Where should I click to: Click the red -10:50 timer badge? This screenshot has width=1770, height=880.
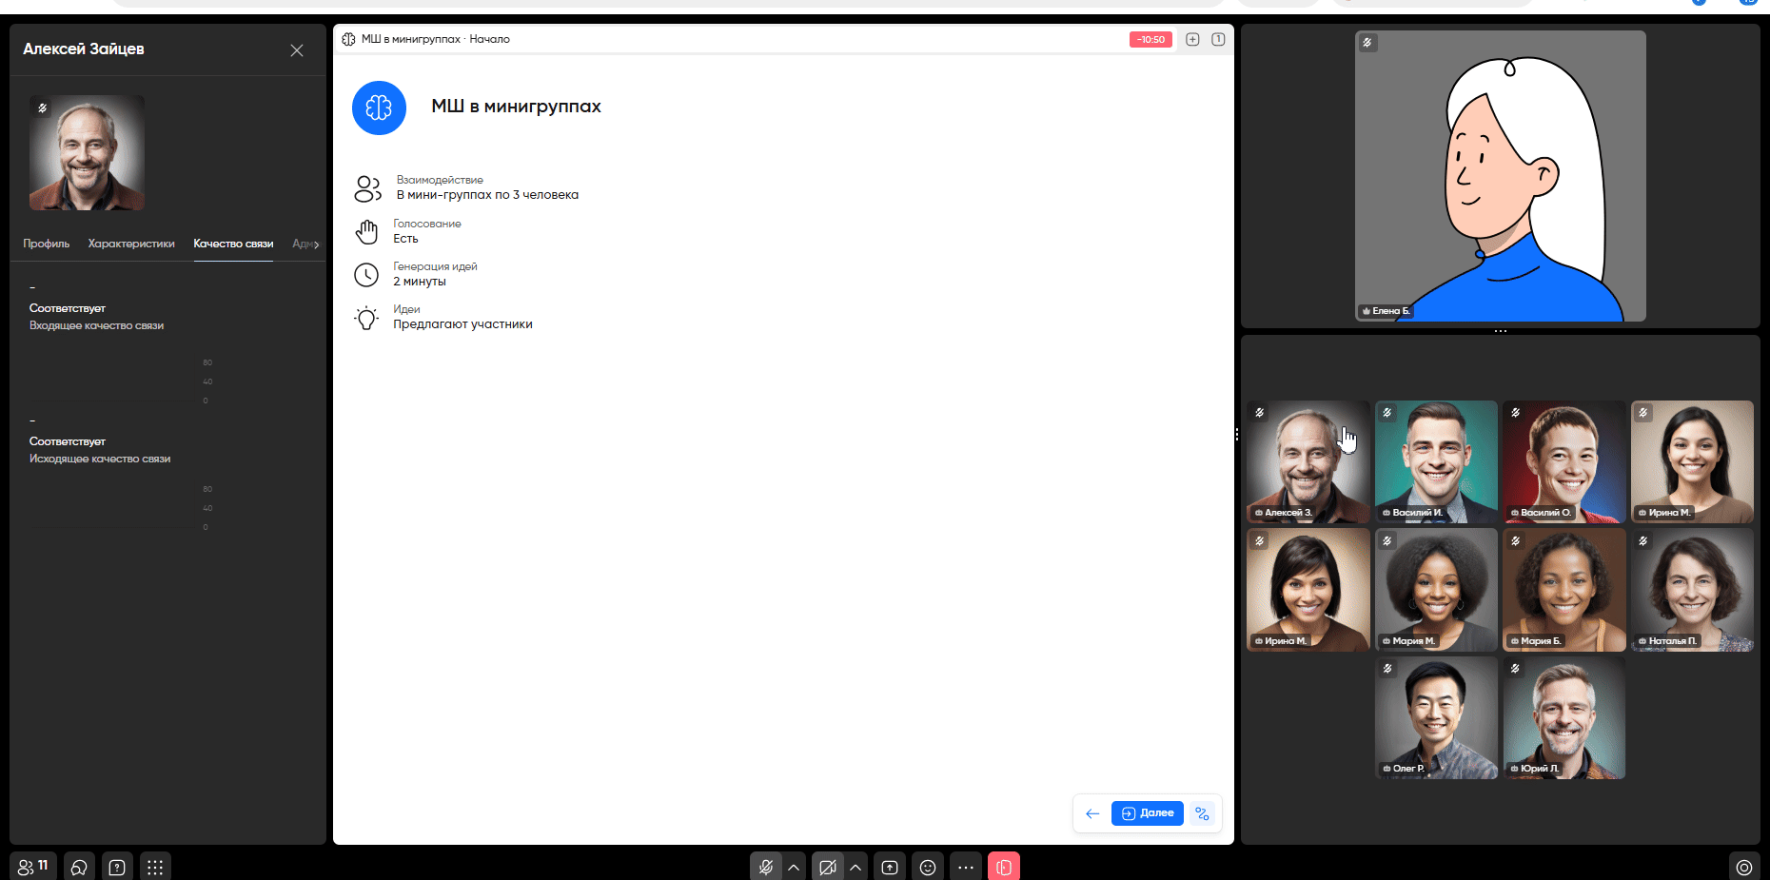coord(1150,39)
